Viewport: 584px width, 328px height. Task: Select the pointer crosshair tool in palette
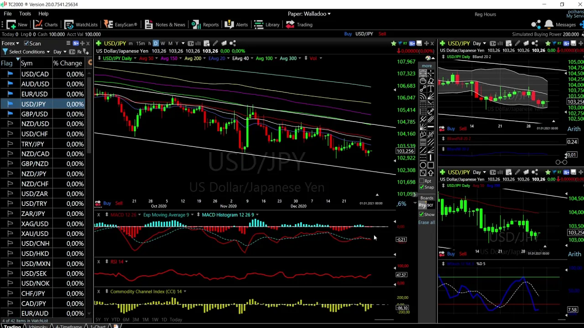click(x=423, y=73)
